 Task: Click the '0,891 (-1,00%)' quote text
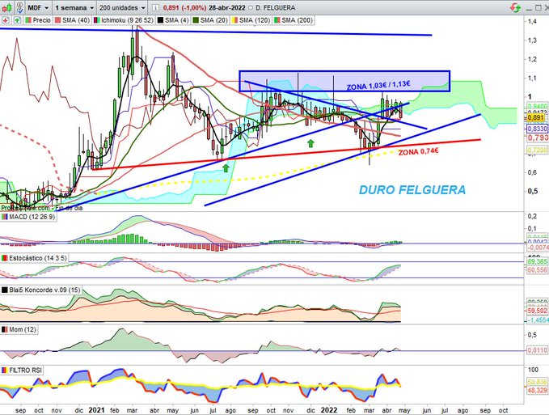pos(187,8)
